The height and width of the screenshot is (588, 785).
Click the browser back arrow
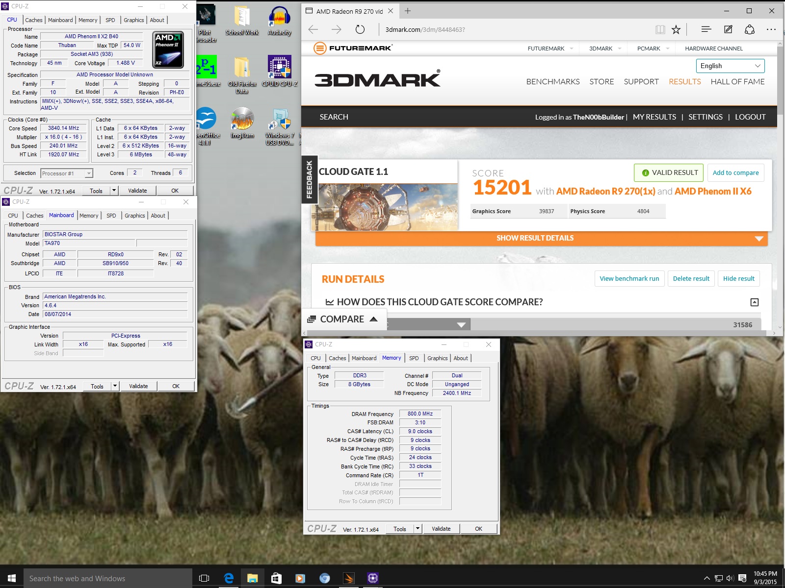click(314, 29)
